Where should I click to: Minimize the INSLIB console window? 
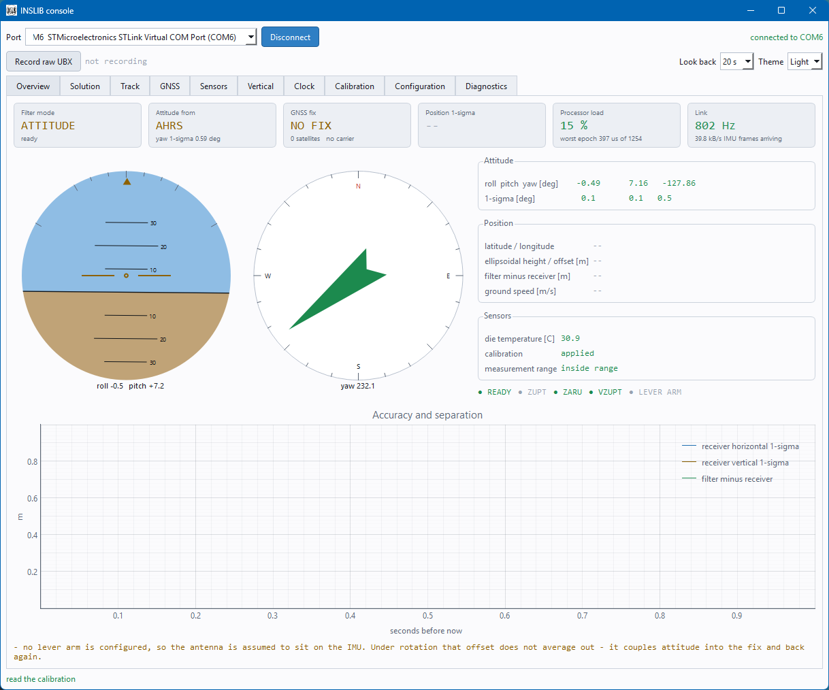pyautogui.click(x=751, y=10)
